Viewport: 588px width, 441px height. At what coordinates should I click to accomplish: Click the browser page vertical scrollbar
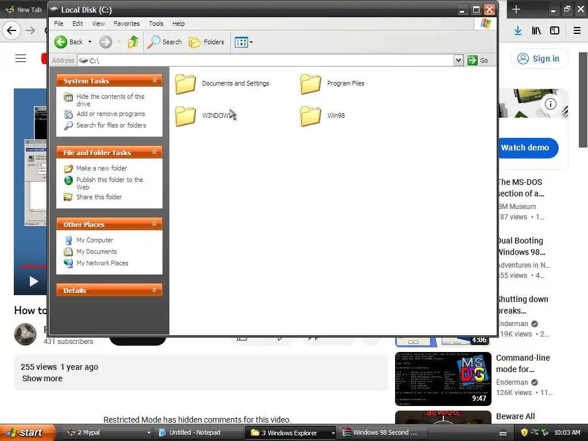[x=583, y=100]
